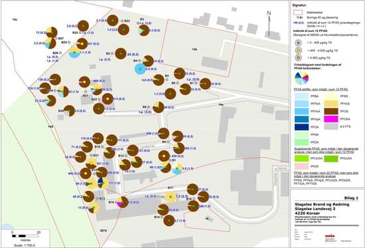Click the multicolor example pie chart in legend
Viewport: 365px width, 248px height.
tap(301, 78)
